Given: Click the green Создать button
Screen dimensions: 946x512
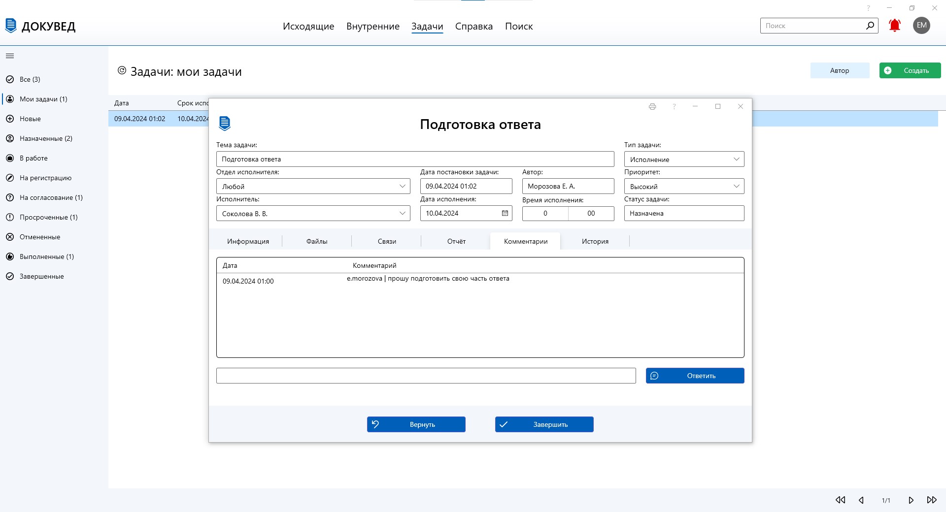Looking at the screenshot, I should click(x=910, y=70).
